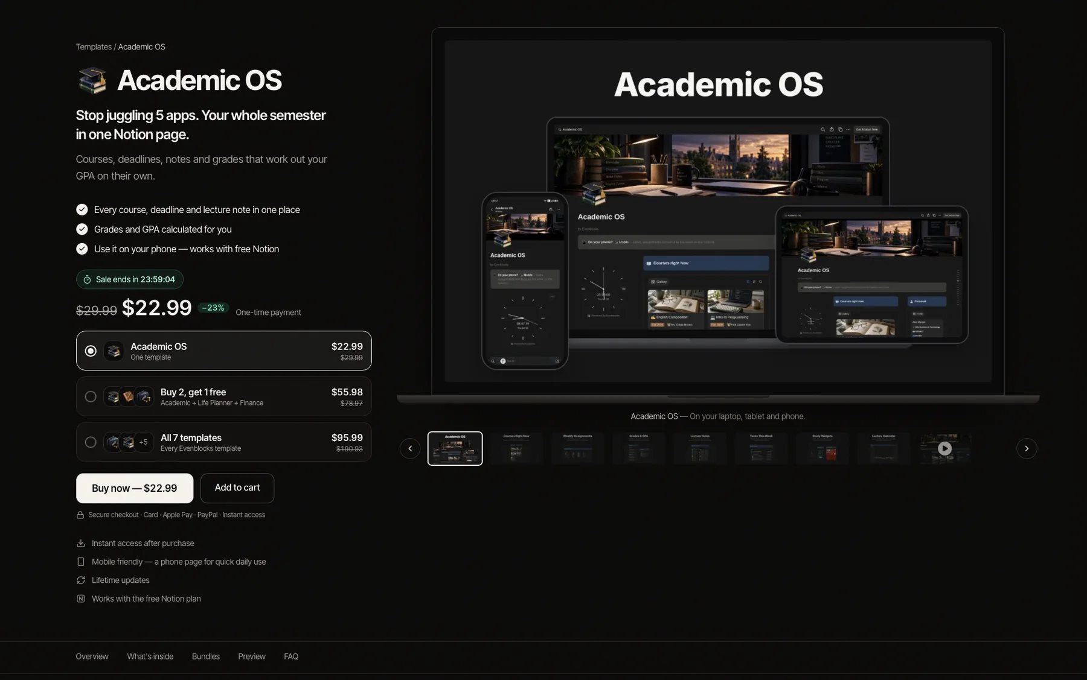Select the Study Widgets thumbnail
The image size is (1087, 680).
point(822,448)
